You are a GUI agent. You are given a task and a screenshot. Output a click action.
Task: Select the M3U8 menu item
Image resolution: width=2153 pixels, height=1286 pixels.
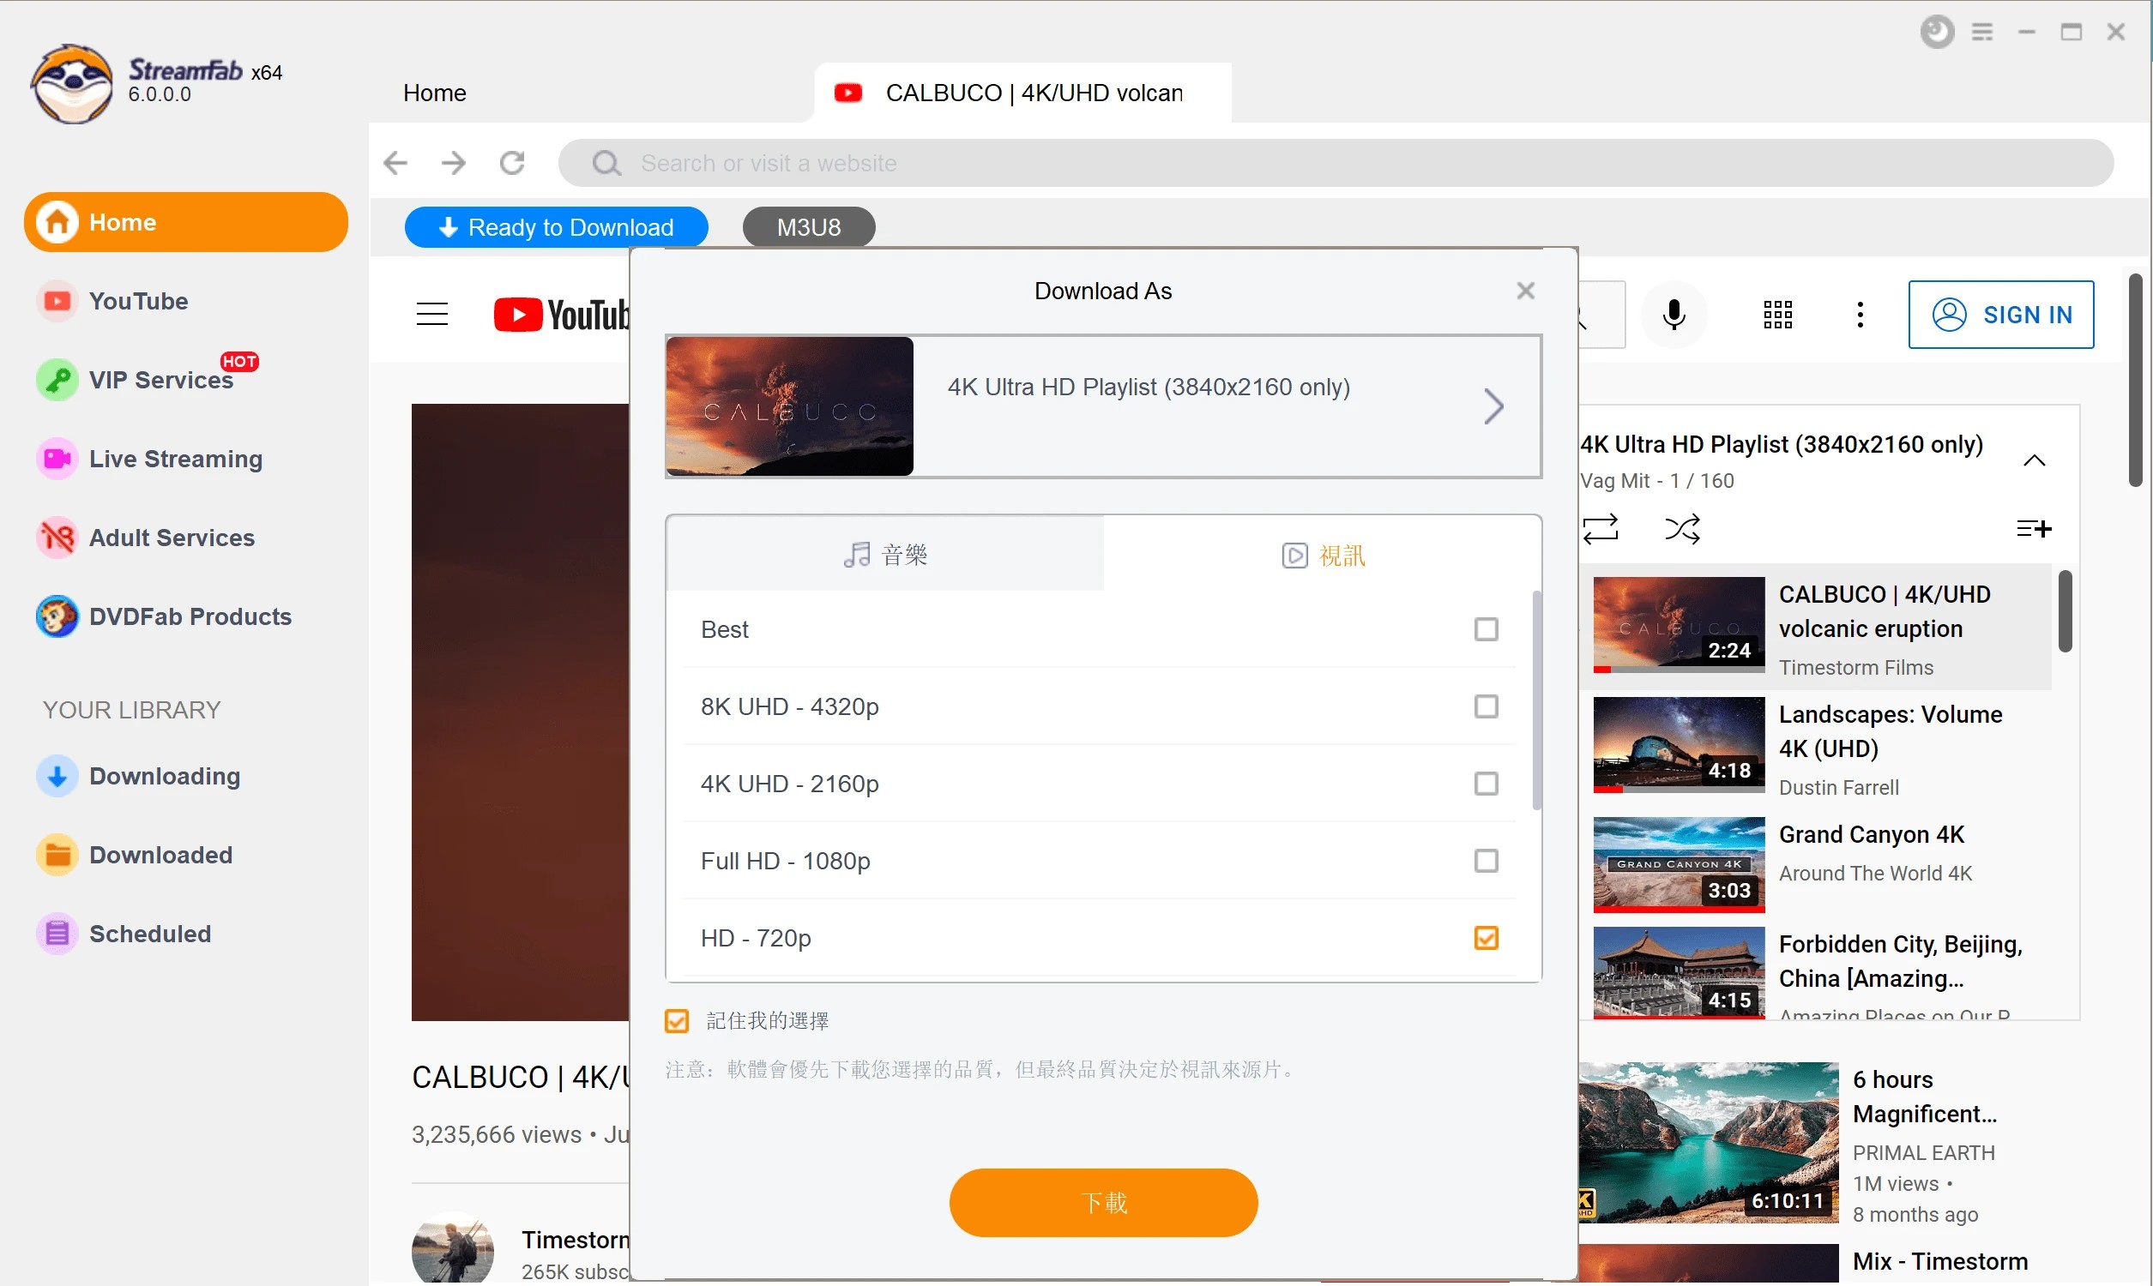[x=810, y=226]
